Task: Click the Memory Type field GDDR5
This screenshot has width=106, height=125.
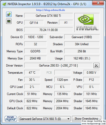Action: 35,51
